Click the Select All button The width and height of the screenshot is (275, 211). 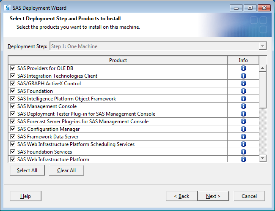tap(27, 170)
